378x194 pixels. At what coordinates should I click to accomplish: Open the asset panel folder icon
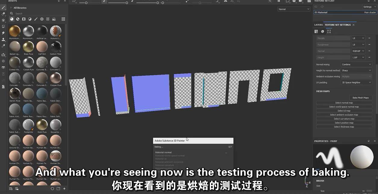(58, 189)
